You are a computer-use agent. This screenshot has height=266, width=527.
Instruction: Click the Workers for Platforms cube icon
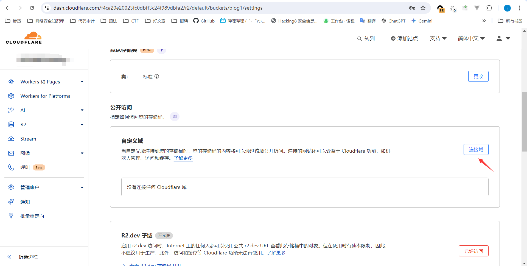pos(11,96)
